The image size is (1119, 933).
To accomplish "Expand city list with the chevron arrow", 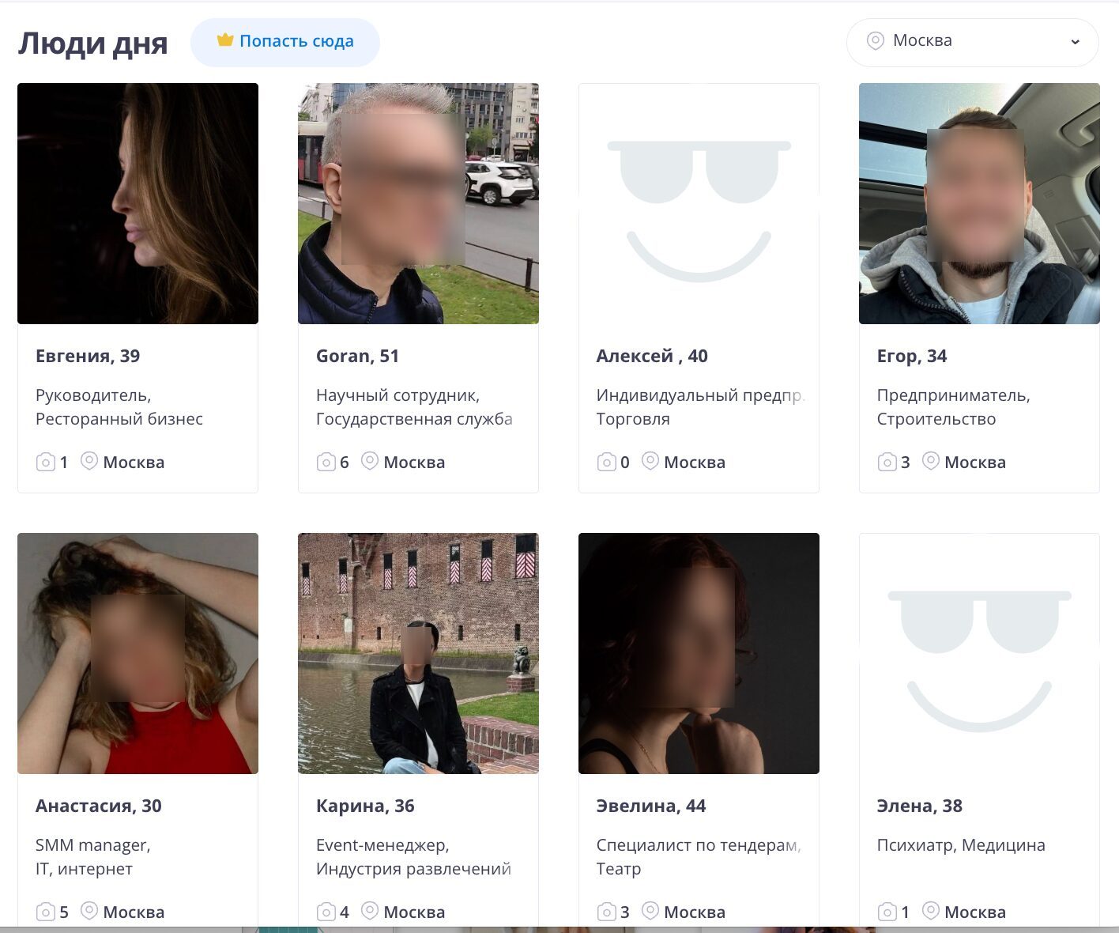I will click(1075, 42).
